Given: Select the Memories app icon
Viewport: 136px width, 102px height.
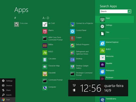Looking at the screenshot, I should [x=102, y=57].
